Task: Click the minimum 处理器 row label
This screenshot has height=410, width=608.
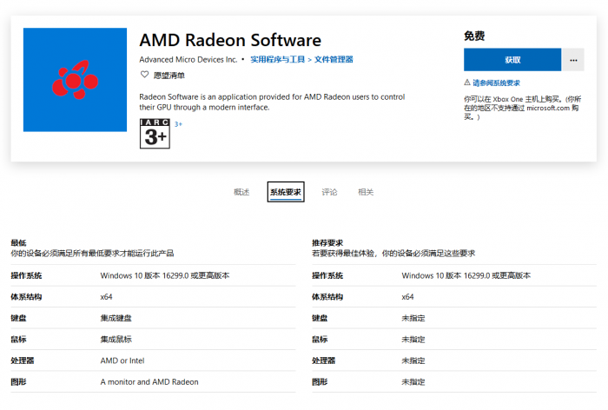Action: point(22,360)
